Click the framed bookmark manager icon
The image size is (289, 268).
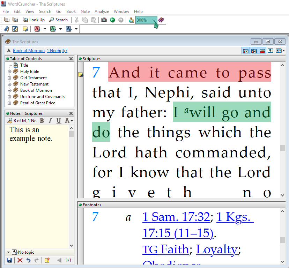click(15, 29)
